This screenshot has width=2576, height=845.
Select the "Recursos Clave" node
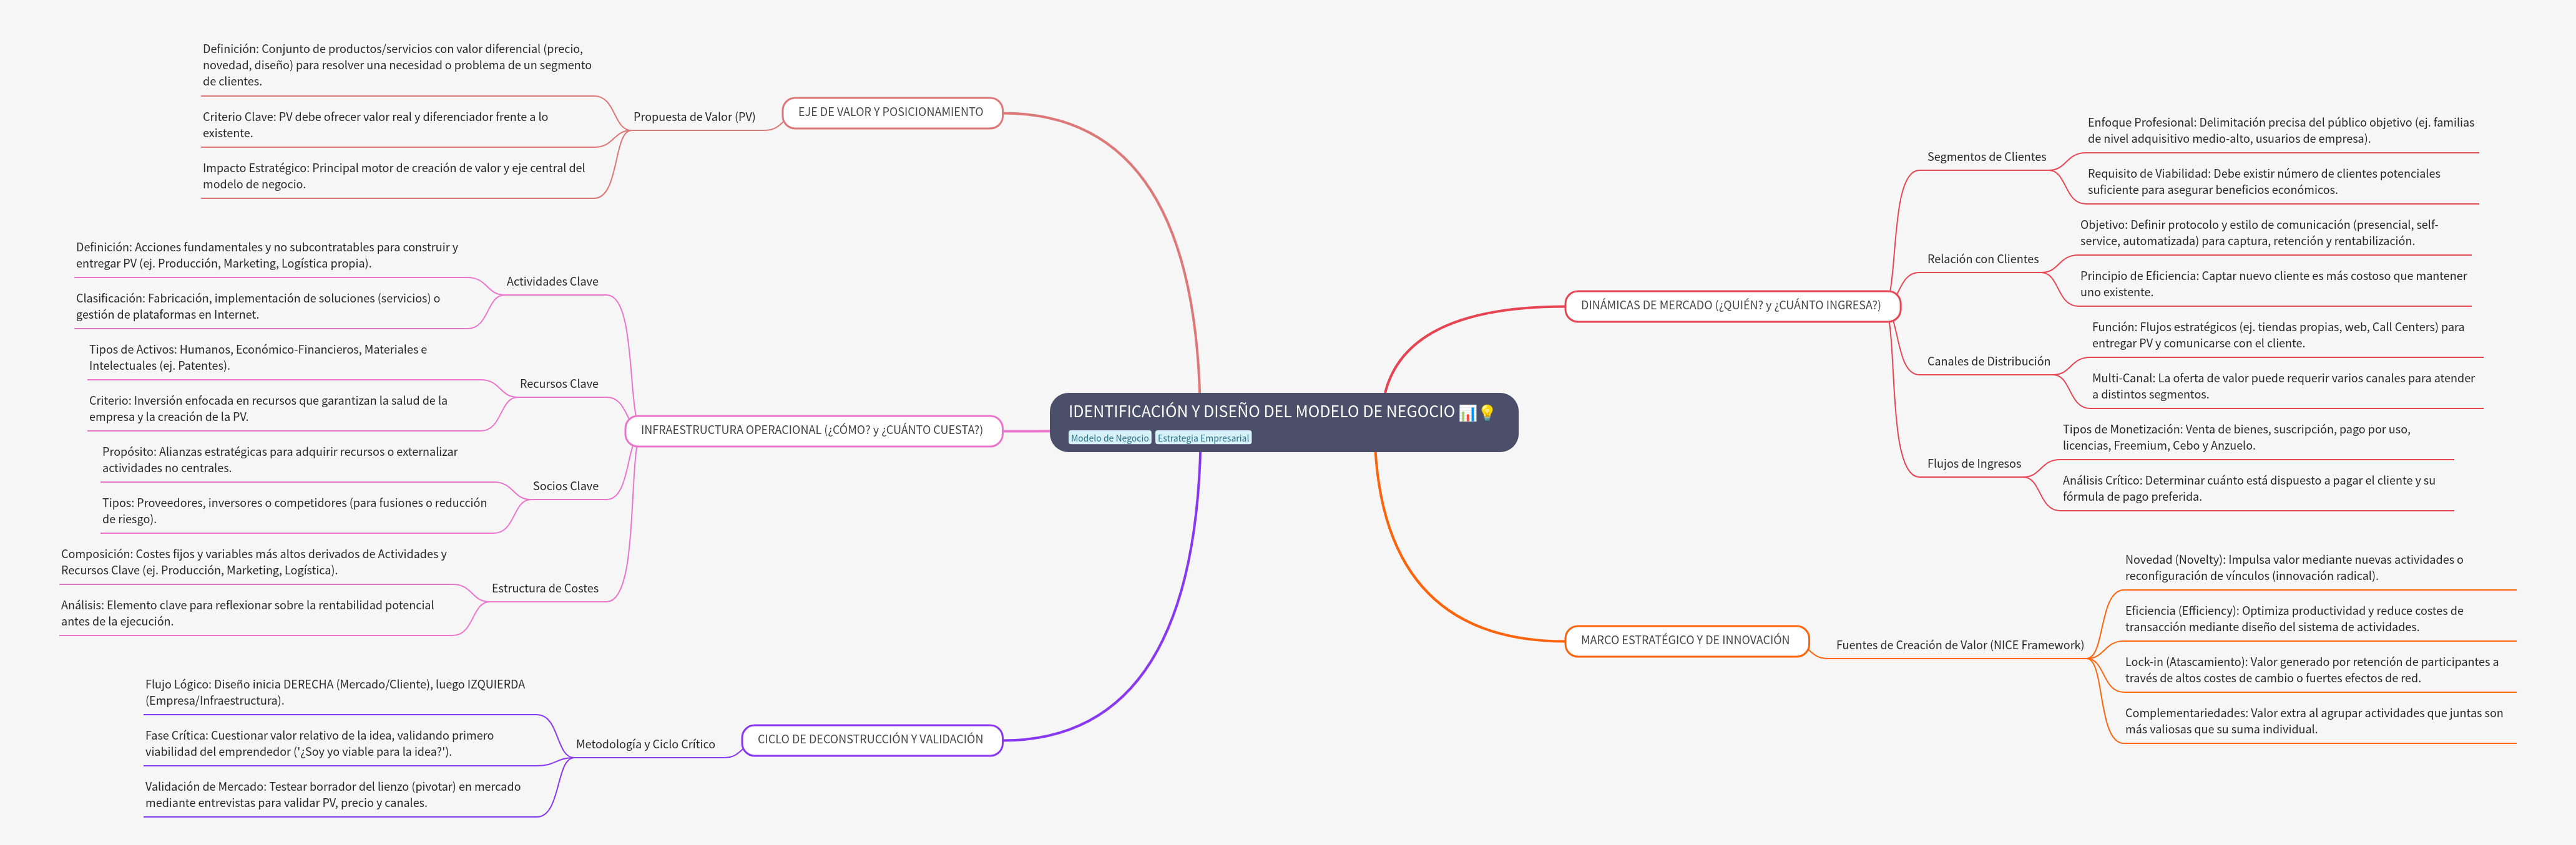click(558, 384)
